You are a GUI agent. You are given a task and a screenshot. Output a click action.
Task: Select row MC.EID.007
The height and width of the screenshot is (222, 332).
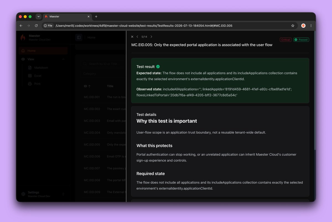pyautogui.click(x=104, y=168)
